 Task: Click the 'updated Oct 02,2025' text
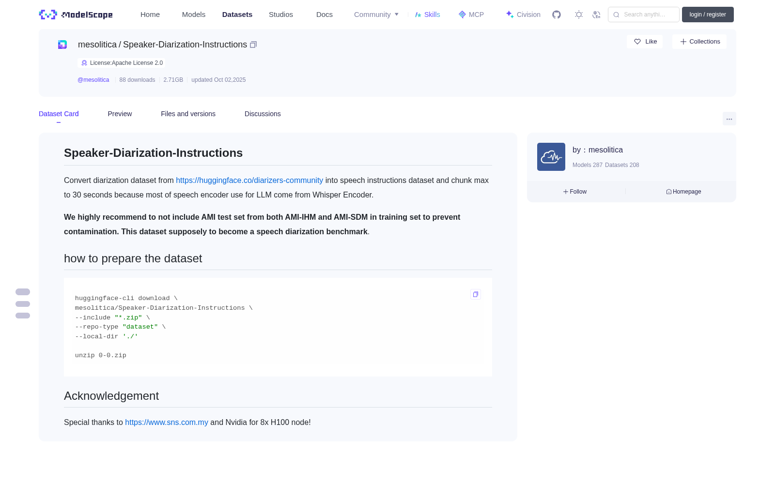pos(218,80)
